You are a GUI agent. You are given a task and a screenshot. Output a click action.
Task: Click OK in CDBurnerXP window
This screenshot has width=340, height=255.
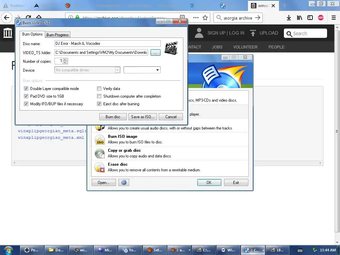coord(209,183)
